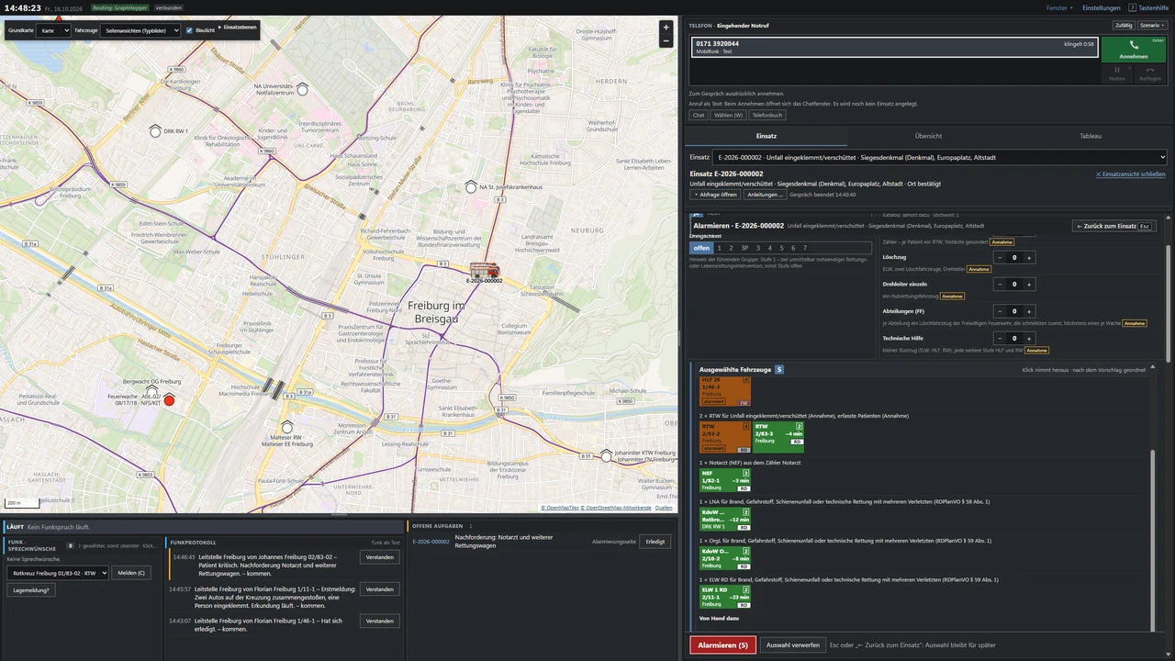
Task: Select the Johanniter KTW Freiburg station marker
Action: [x=606, y=455]
